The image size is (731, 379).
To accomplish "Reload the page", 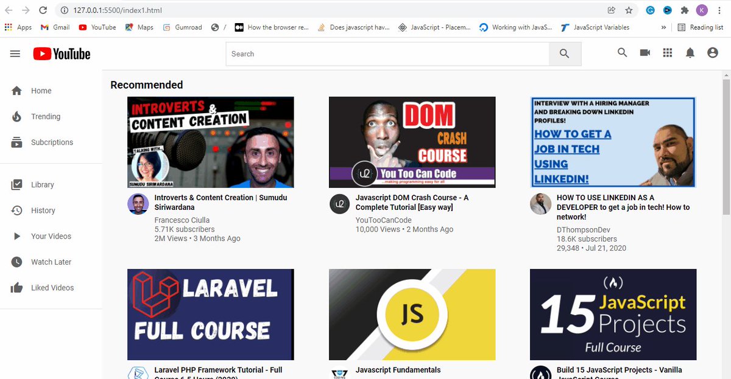I will point(43,10).
